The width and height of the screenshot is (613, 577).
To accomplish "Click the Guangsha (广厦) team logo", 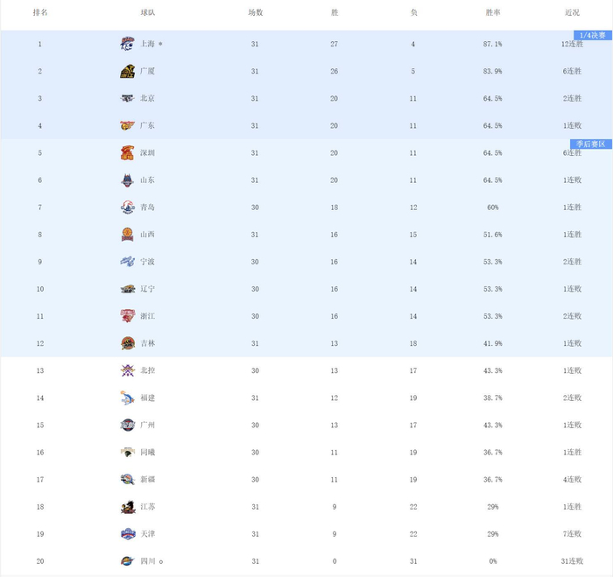I will click(128, 71).
